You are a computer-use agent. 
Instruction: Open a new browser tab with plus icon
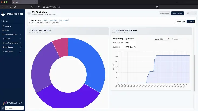point(40,2)
